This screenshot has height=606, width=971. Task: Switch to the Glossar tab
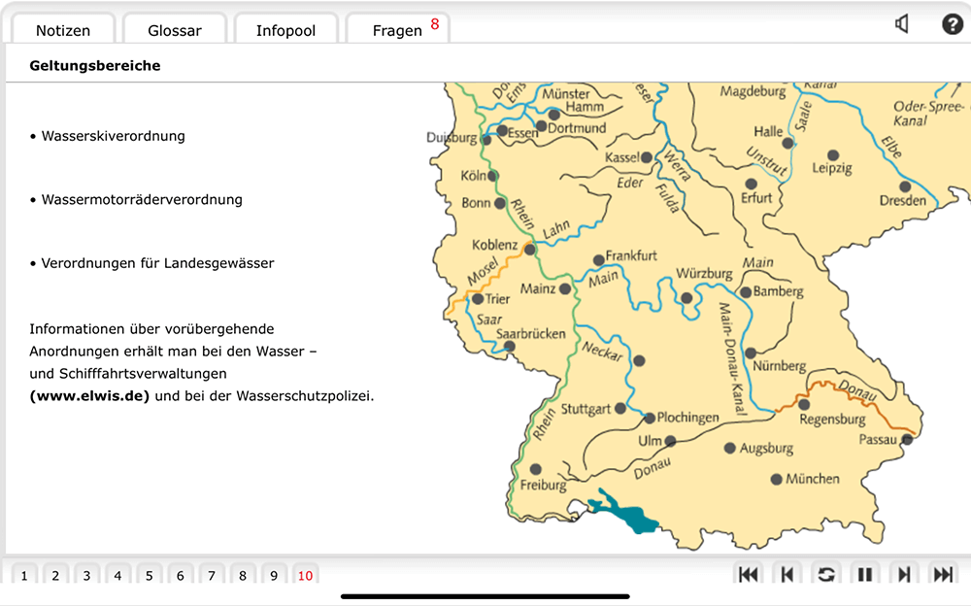[175, 30]
